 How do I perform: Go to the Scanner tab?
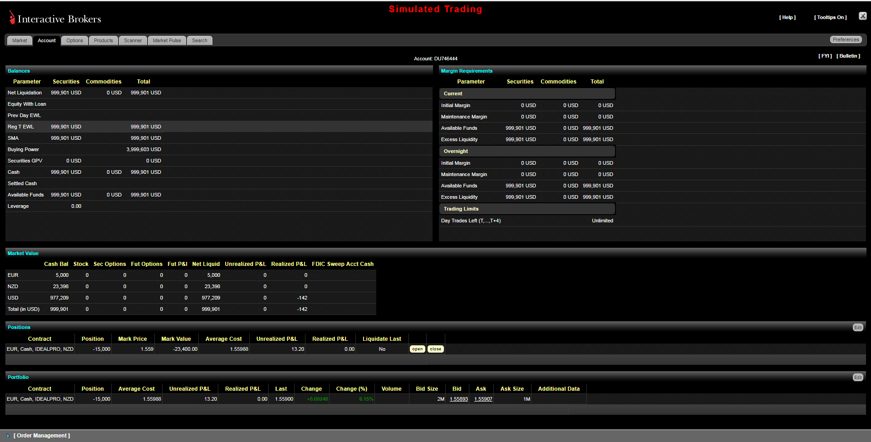pos(133,40)
